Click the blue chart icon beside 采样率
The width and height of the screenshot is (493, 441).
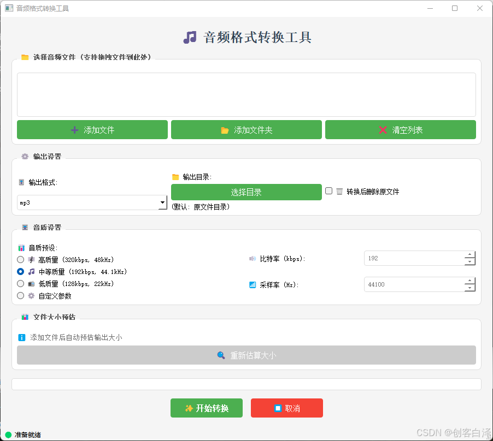pos(253,285)
